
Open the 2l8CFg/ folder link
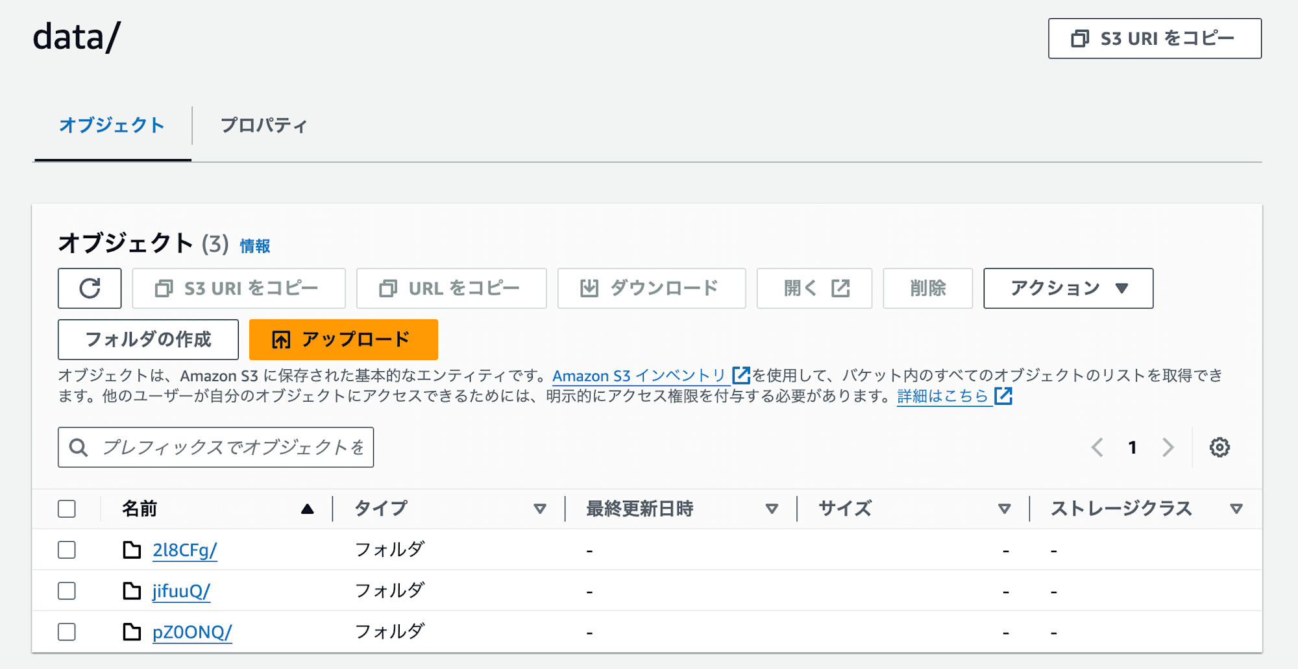(x=184, y=550)
